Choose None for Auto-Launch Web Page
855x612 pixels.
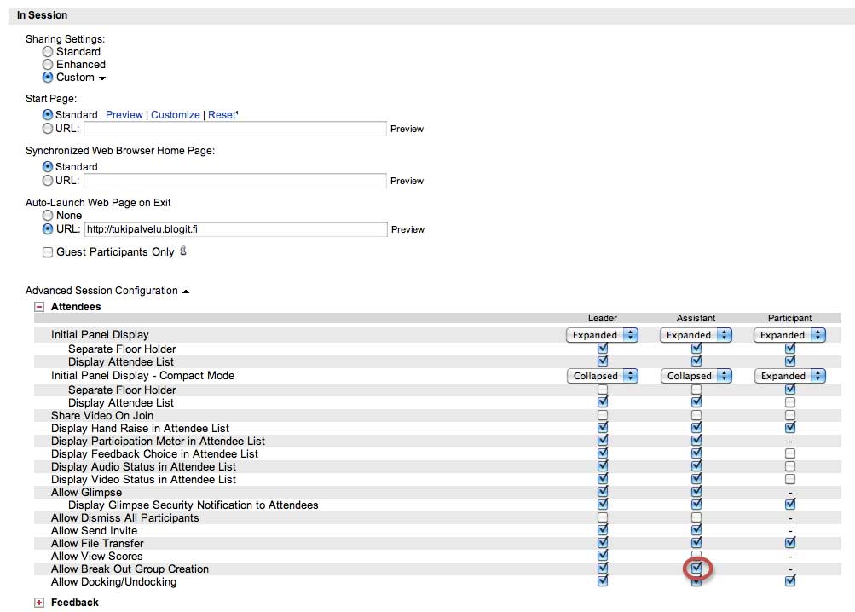(x=48, y=216)
